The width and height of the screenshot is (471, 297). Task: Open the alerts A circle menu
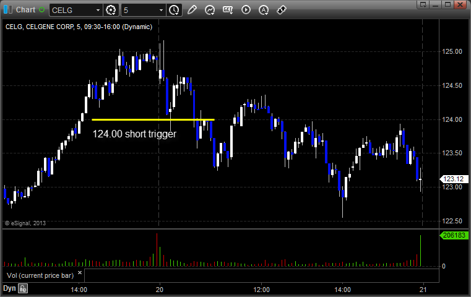[264, 11]
